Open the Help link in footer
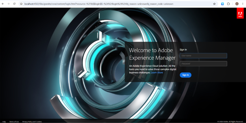This screenshot has width=246, height=123. click(4, 122)
